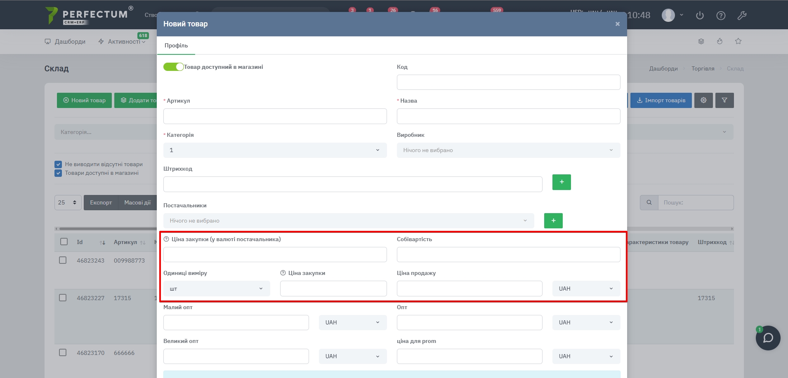Viewport: 788px width, 378px height.
Task: Click the table settings gear button
Action: 703,100
